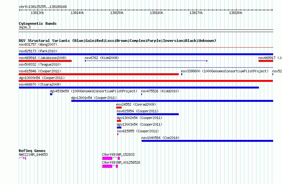
Task: Click the 138170k ruler tick label
Action: [x=196, y=13]
